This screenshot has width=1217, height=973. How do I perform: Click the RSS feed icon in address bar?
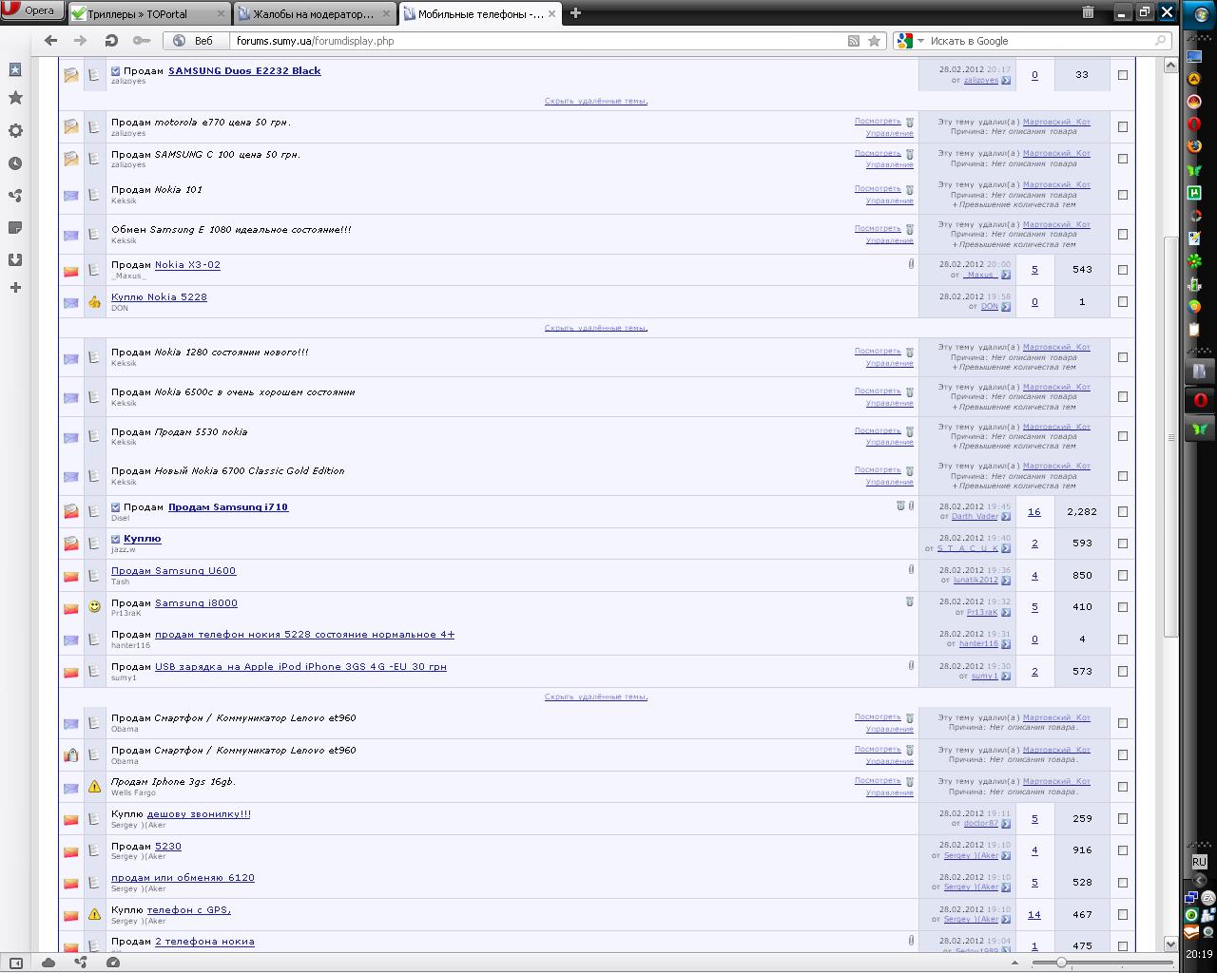[x=854, y=41]
